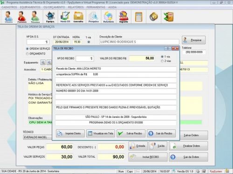Click the SÃO PAULO date receipt line

116,117
